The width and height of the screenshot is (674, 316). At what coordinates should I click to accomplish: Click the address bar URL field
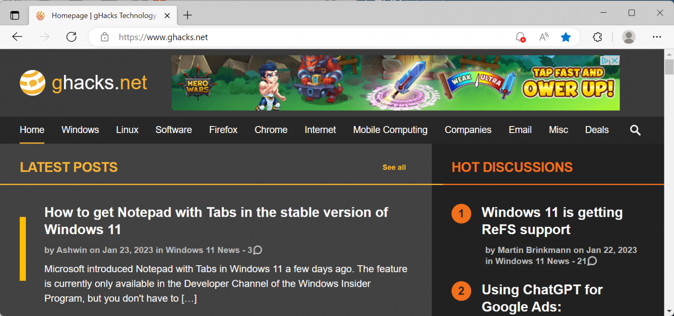[x=307, y=37]
